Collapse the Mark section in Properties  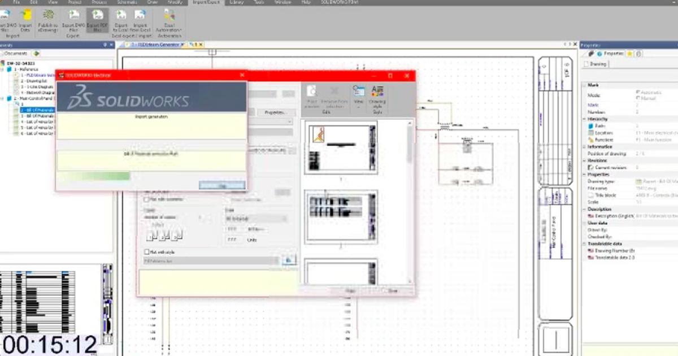585,85
